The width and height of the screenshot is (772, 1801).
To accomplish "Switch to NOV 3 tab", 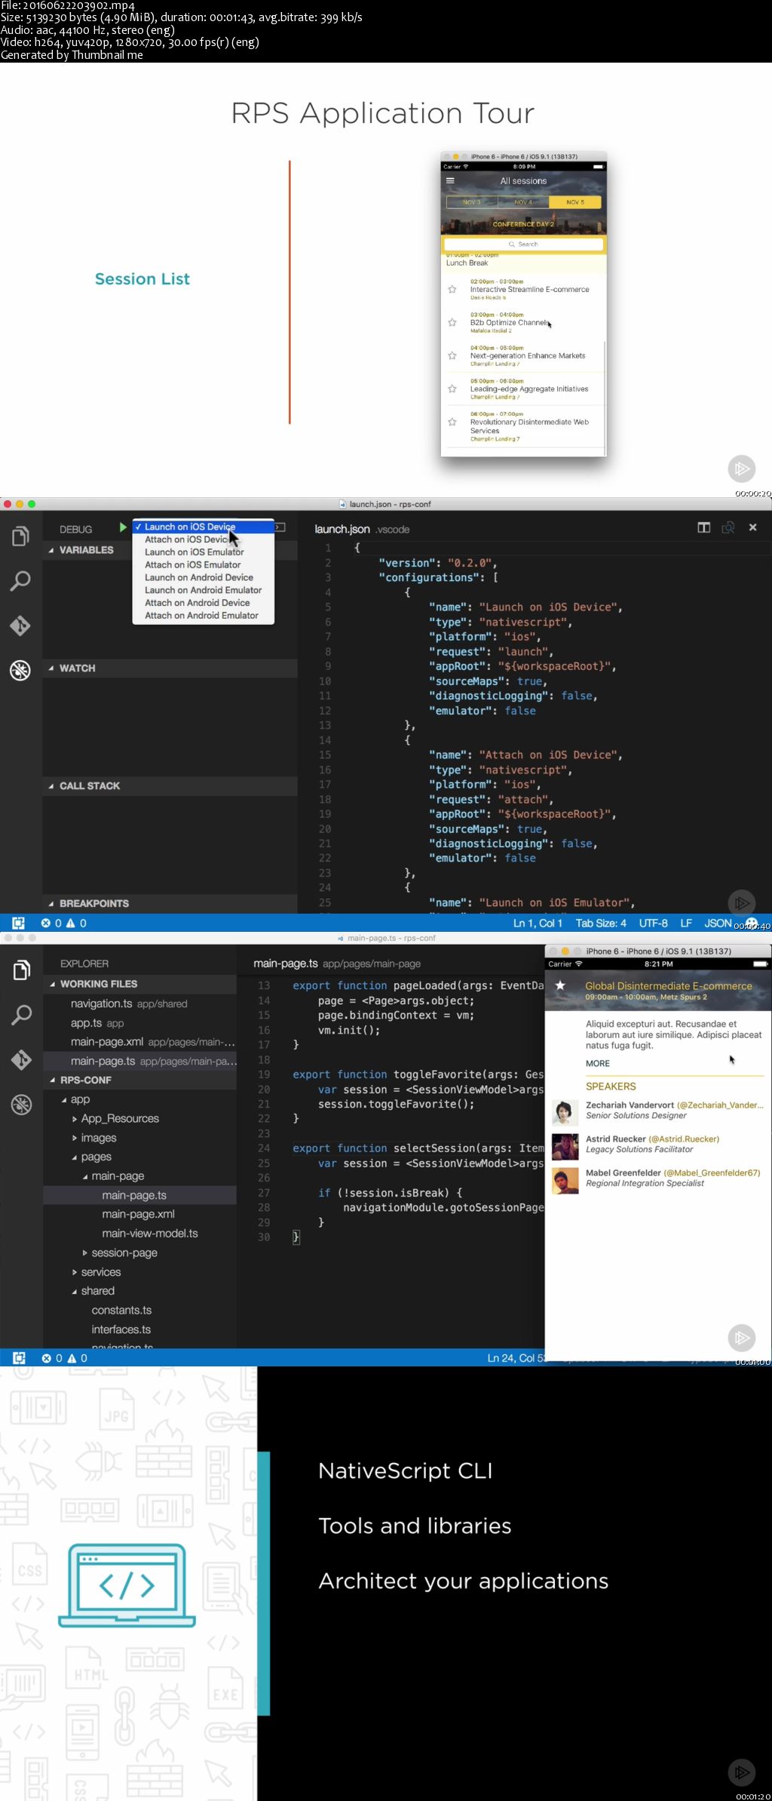I will pyautogui.click(x=472, y=202).
